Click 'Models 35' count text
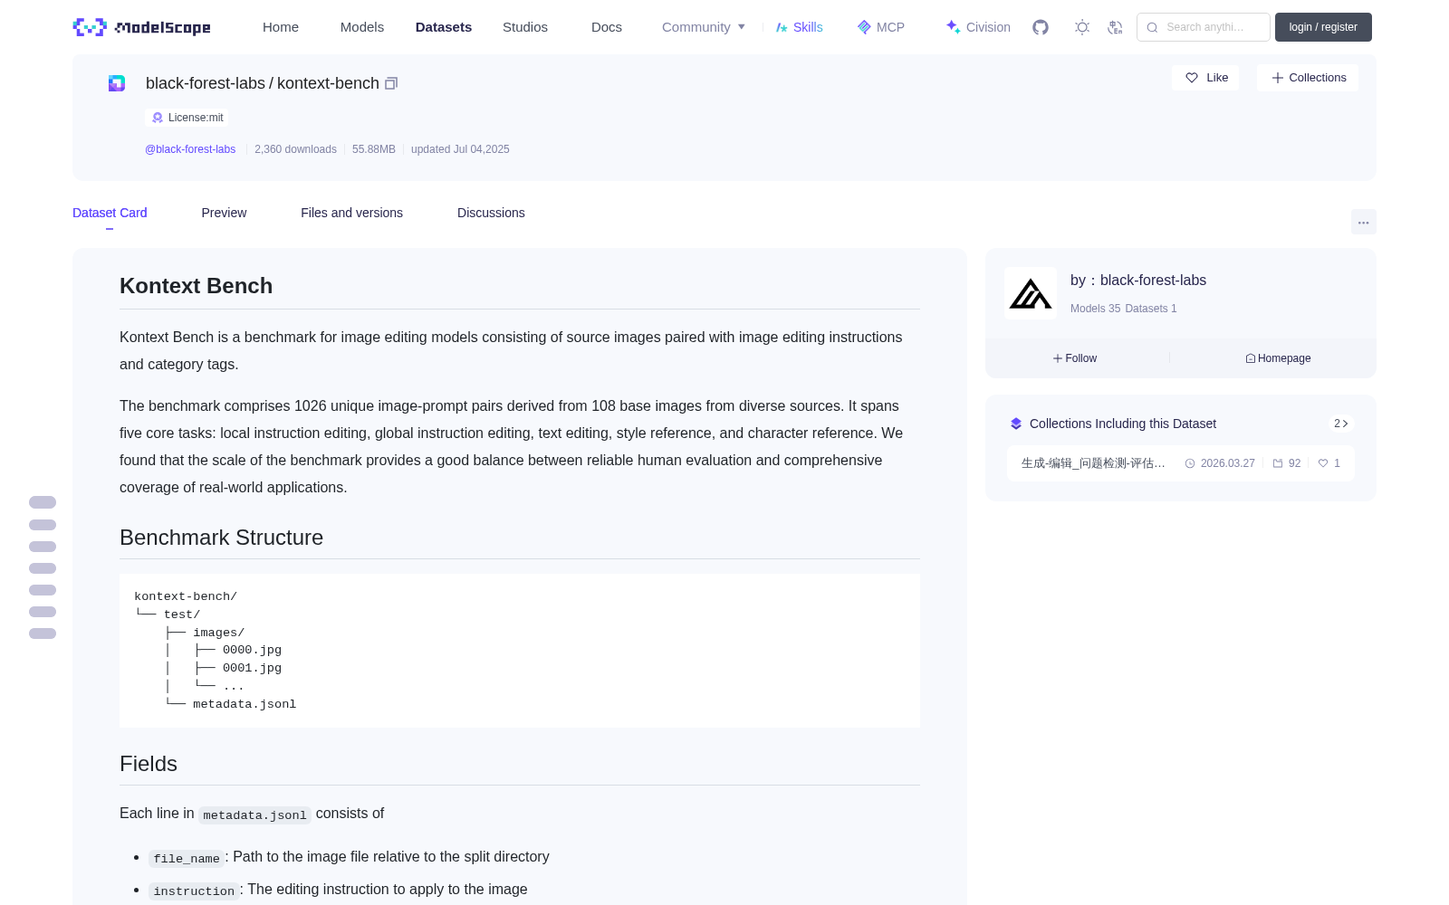The height and width of the screenshot is (905, 1449). pyautogui.click(x=1095, y=309)
